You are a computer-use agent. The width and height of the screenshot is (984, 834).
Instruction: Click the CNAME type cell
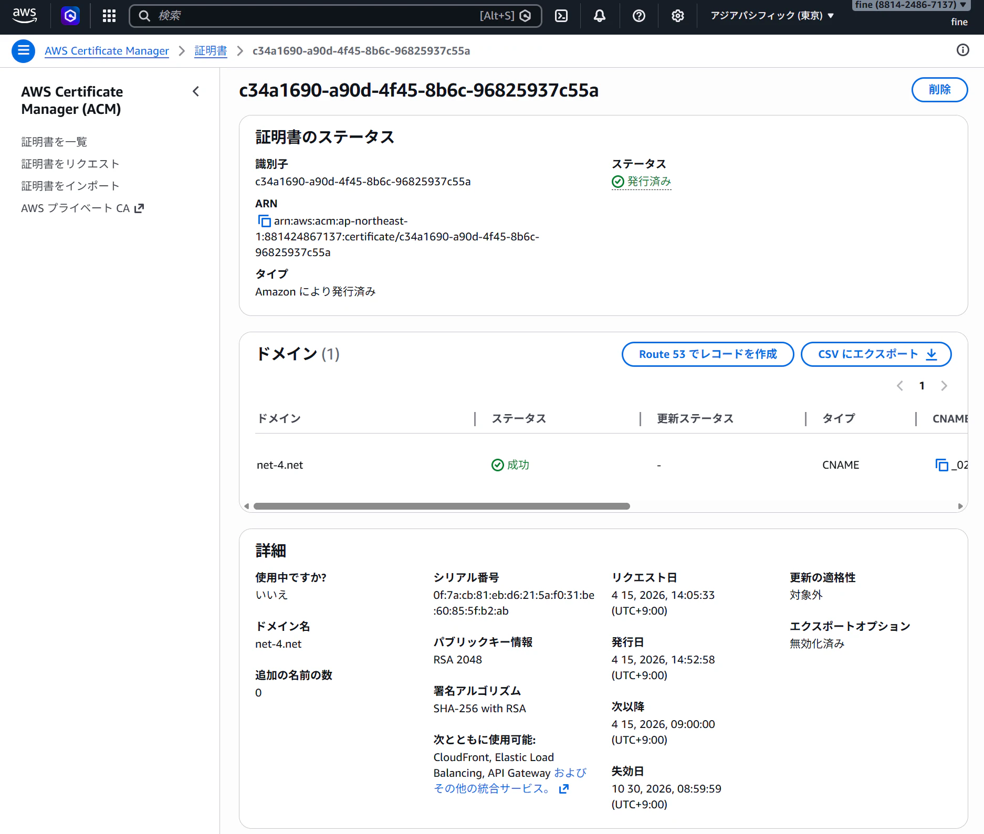tap(841, 465)
